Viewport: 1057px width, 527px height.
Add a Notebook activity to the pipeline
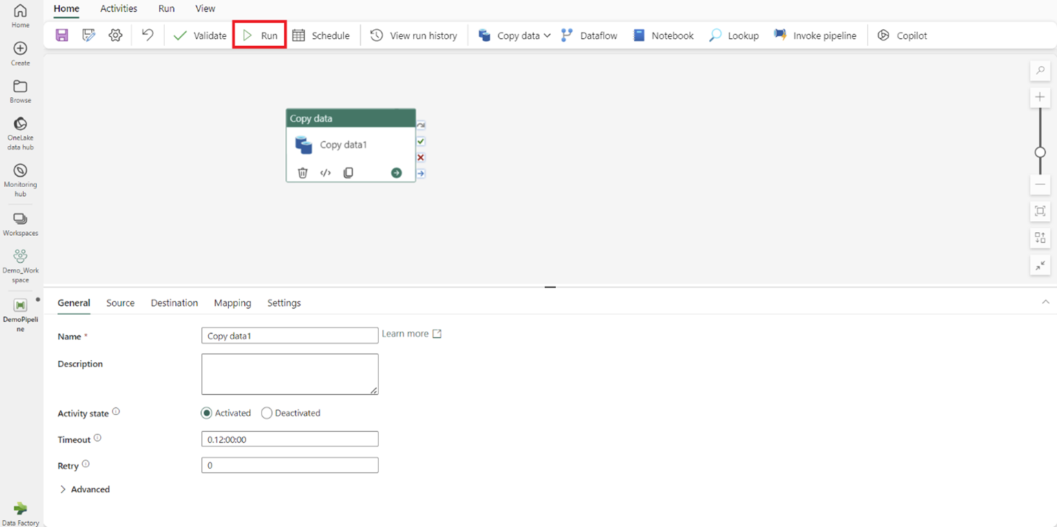(x=662, y=35)
